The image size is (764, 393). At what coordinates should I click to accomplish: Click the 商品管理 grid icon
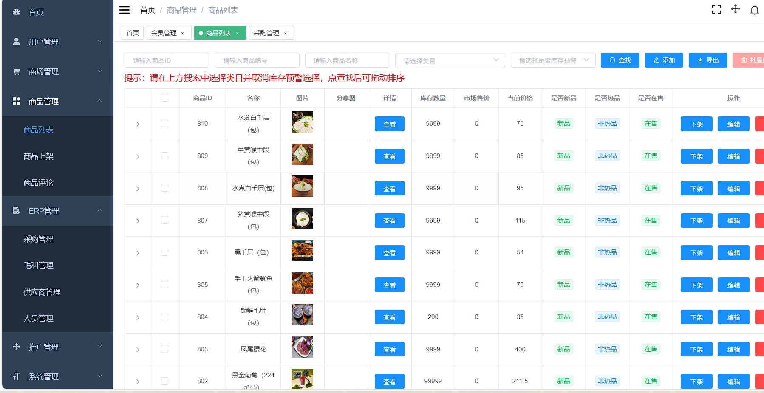click(x=16, y=101)
